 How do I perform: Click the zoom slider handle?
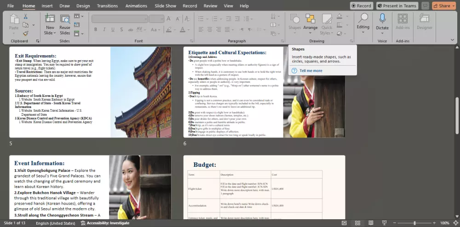click(x=414, y=223)
